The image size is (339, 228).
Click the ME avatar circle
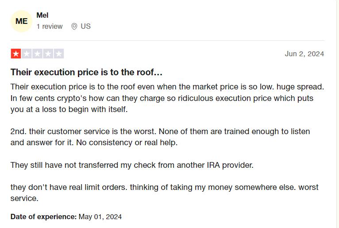pos(21,21)
